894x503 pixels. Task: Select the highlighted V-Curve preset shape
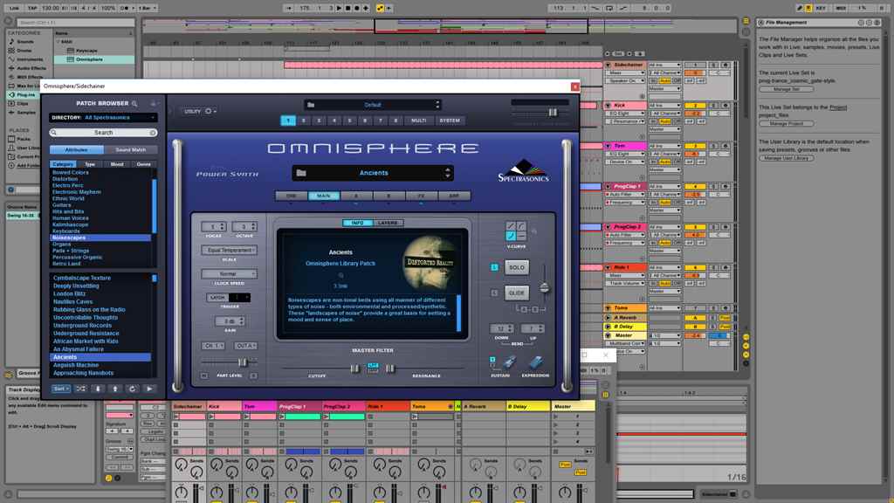tap(511, 236)
